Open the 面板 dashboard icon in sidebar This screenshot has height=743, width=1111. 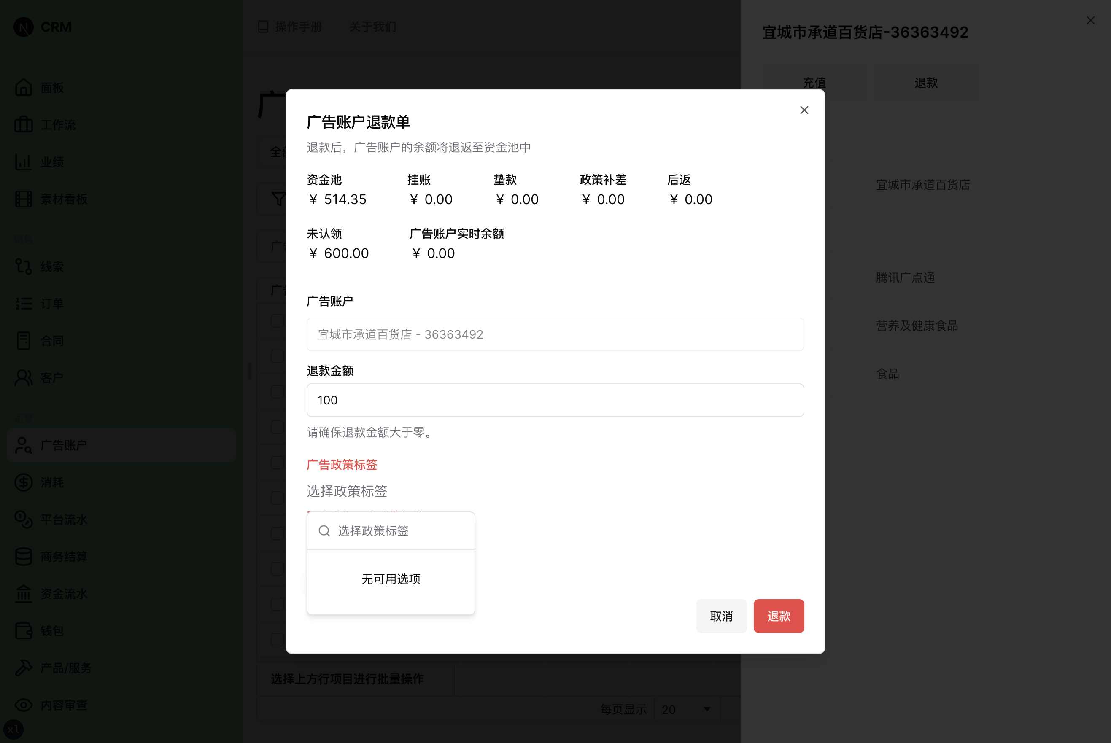23,87
